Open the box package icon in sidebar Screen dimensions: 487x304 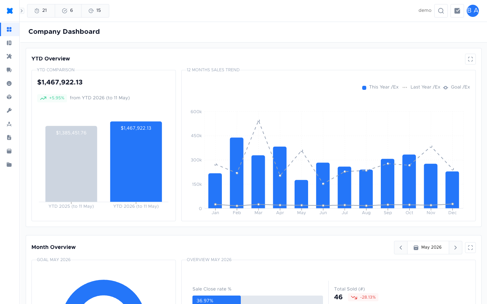click(9, 97)
